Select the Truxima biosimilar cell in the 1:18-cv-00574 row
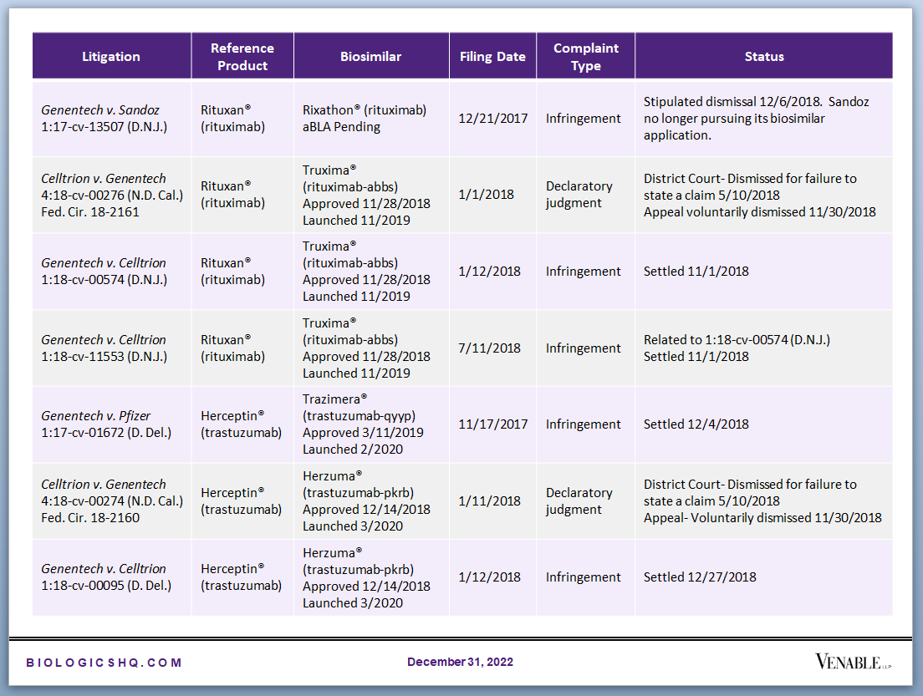 [x=371, y=272]
